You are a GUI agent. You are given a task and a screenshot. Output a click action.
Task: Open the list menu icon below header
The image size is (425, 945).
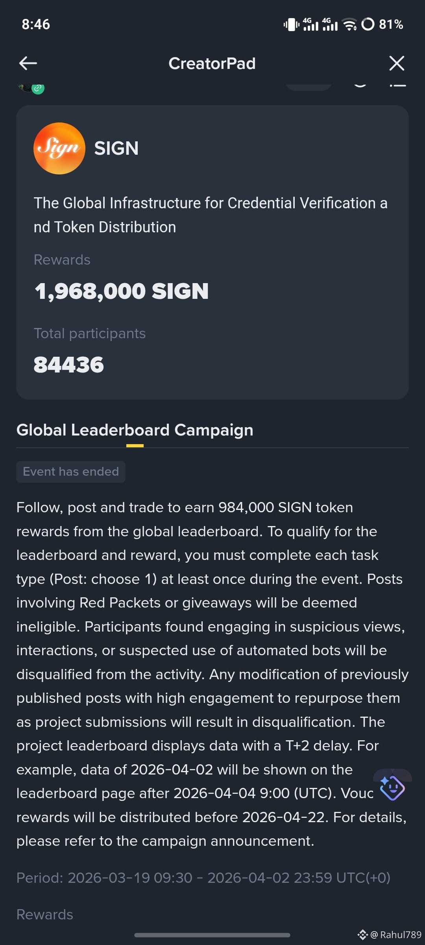click(397, 85)
